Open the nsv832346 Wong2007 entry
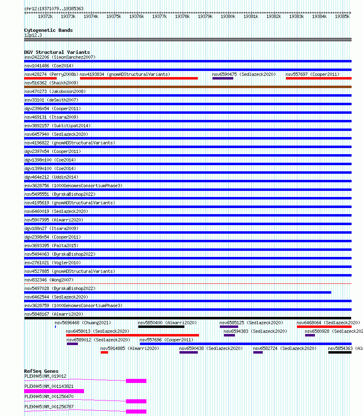Image resolution: width=363 pixels, height=416 pixels. click(x=49, y=280)
